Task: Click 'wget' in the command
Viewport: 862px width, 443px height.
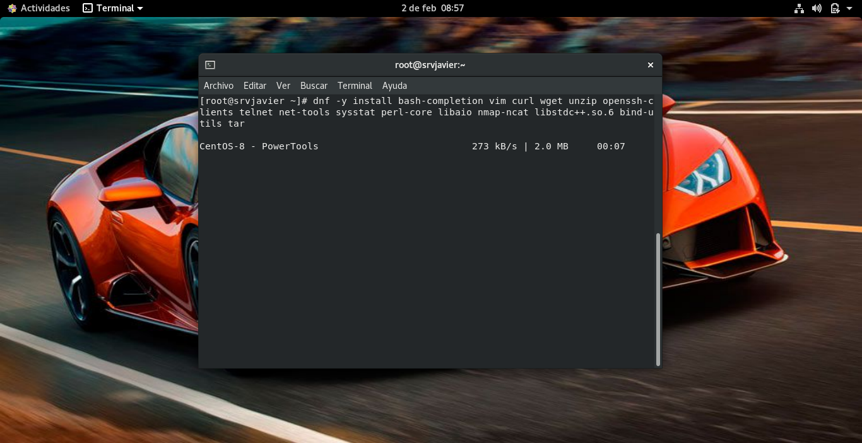Action: 552,101
